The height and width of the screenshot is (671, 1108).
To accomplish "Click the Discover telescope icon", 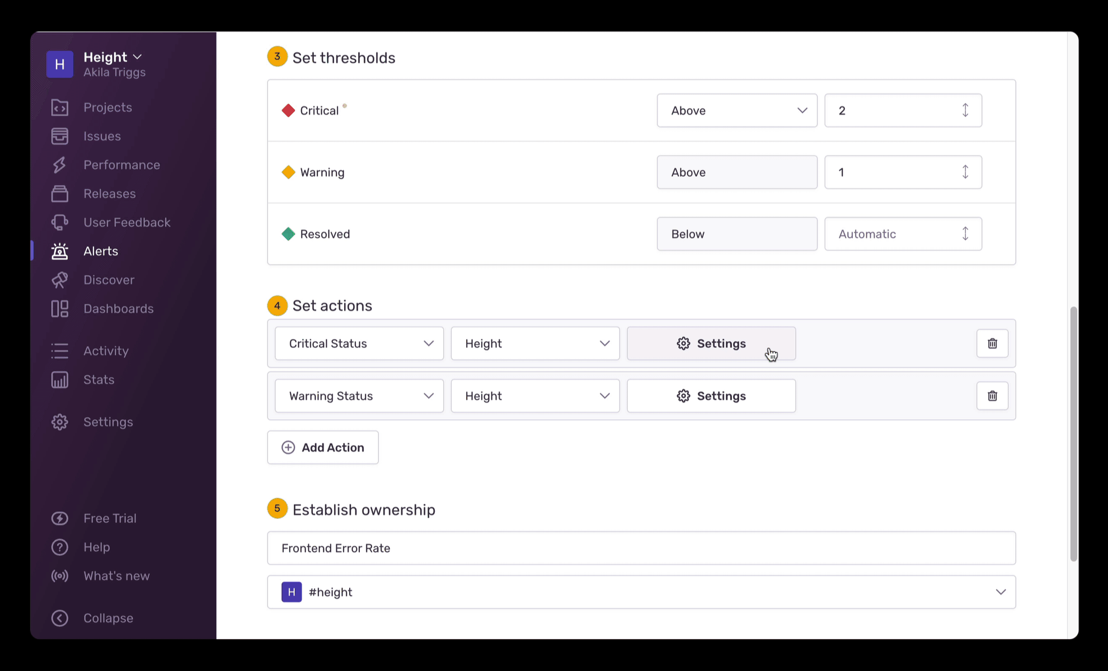I will click(60, 280).
